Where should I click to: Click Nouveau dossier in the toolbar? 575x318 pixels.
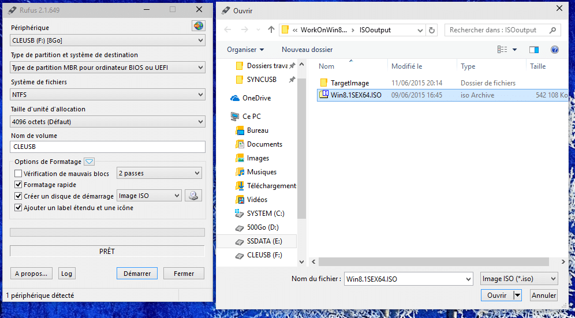click(x=307, y=50)
